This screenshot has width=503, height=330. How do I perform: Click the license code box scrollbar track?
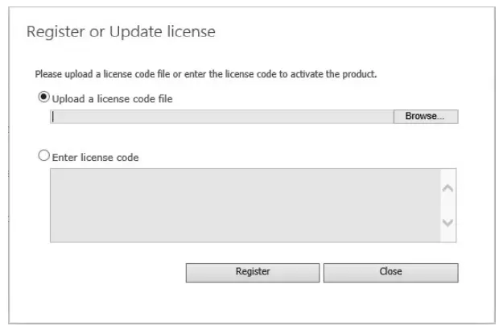pos(448,205)
